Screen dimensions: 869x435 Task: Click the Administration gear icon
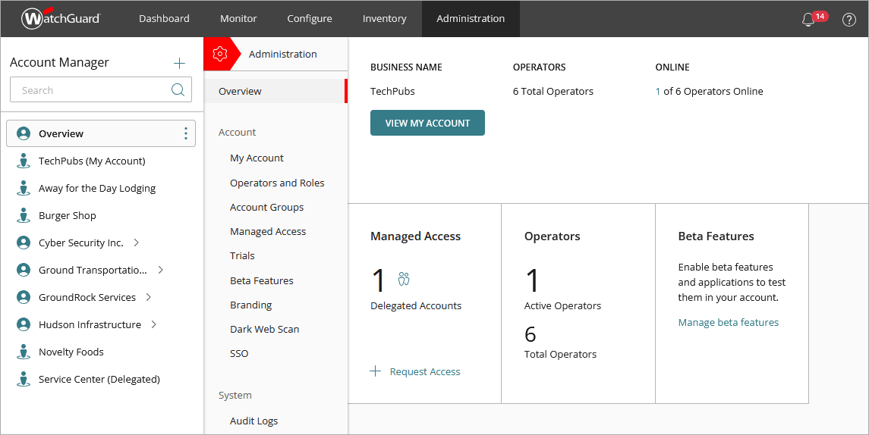220,54
